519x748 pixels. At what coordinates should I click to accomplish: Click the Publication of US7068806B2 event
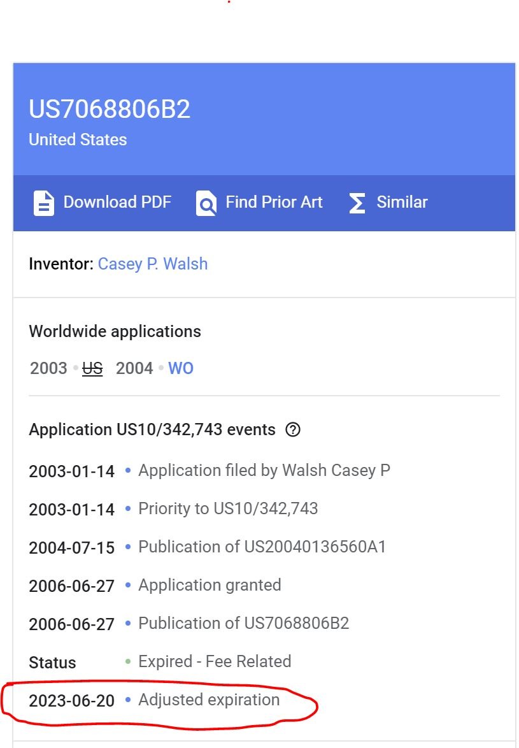click(188, 624)
